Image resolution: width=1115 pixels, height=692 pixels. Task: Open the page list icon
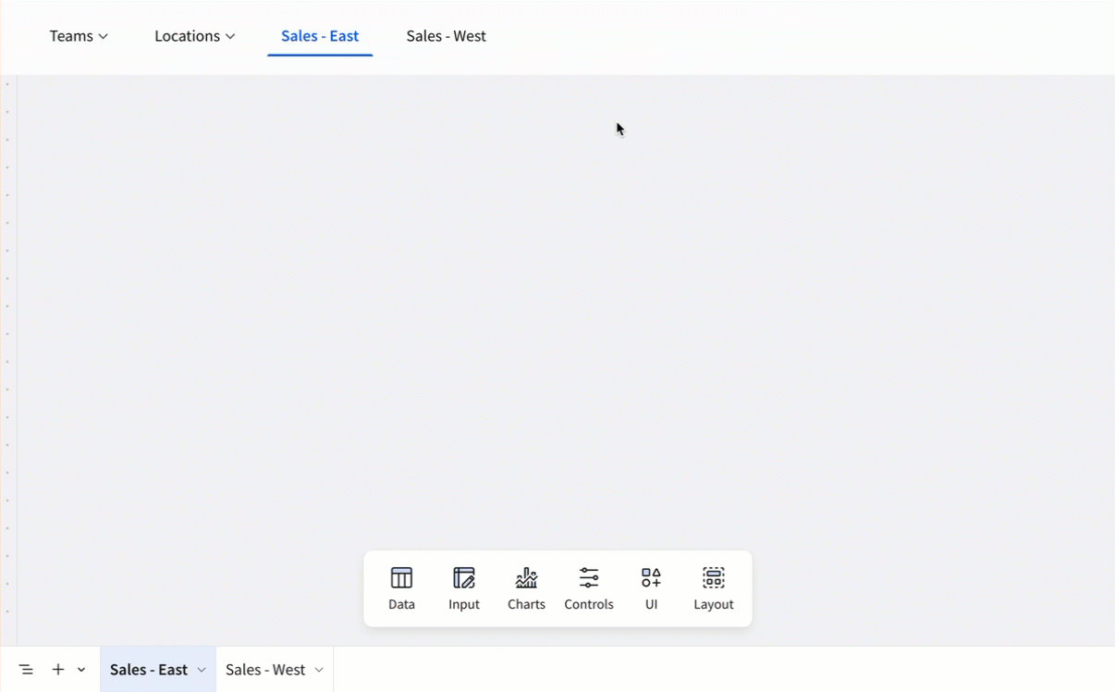(26, 670)
